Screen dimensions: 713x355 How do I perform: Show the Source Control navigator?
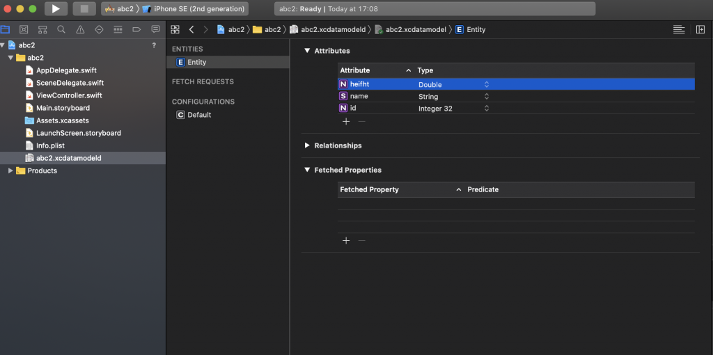[24, 29]
